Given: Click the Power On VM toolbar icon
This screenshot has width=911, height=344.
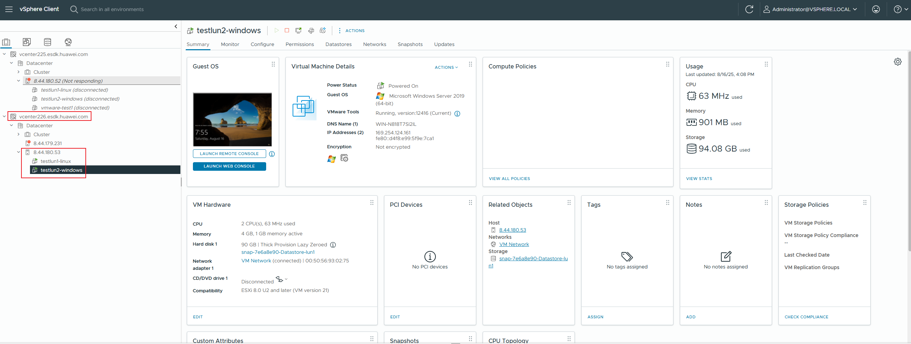Looking at the screenshot, I should [x=276, y=30].
